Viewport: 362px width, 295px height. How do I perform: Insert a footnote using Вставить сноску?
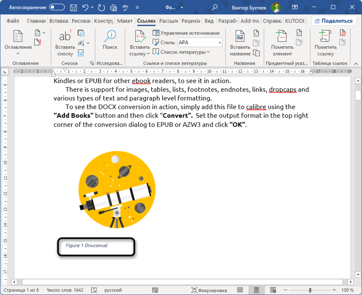[x=65, y=43]
